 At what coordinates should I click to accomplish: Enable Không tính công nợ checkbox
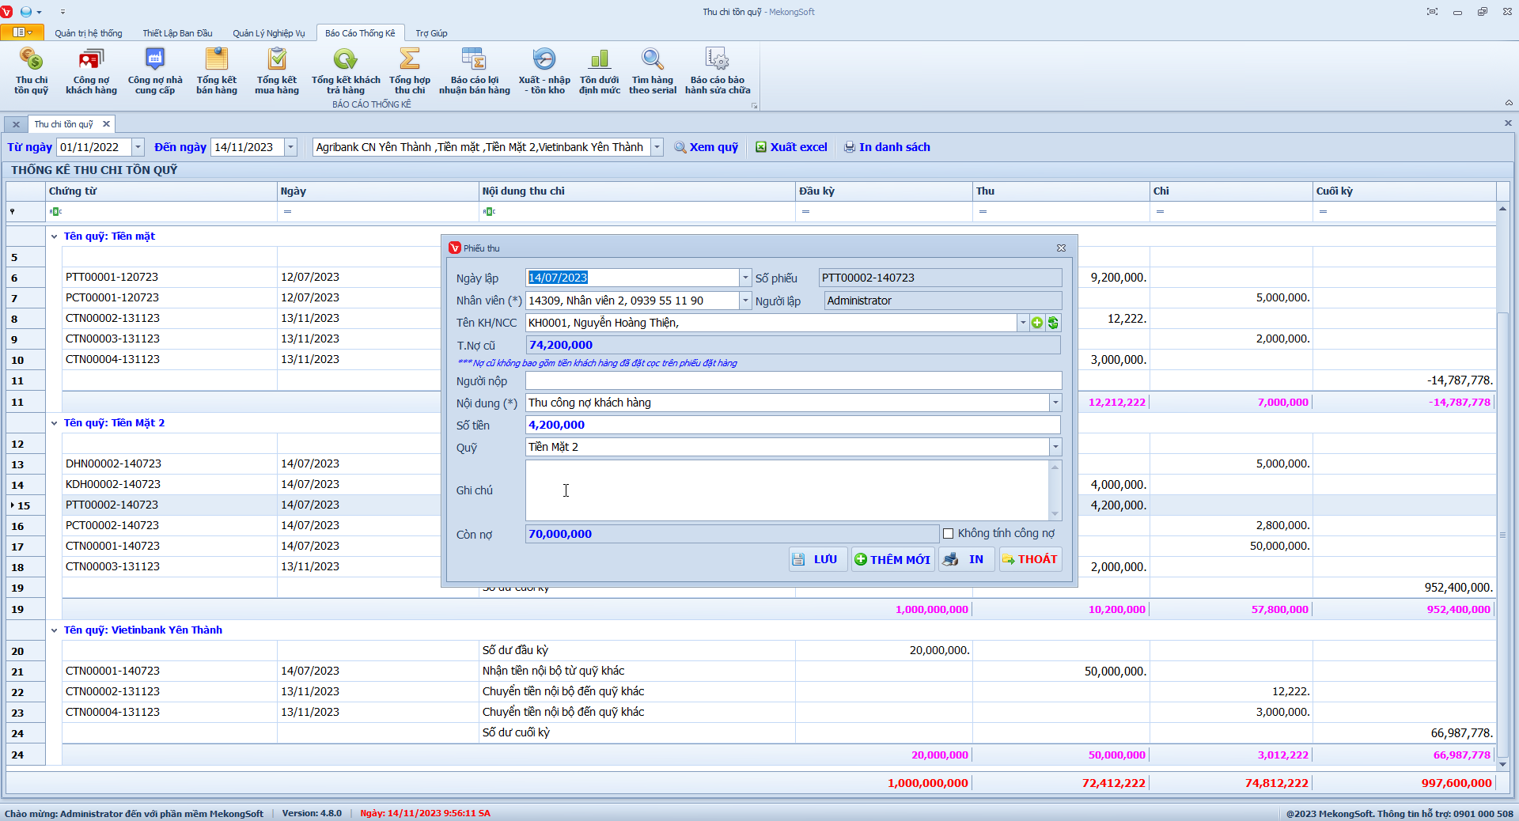(x=948, y=534)
